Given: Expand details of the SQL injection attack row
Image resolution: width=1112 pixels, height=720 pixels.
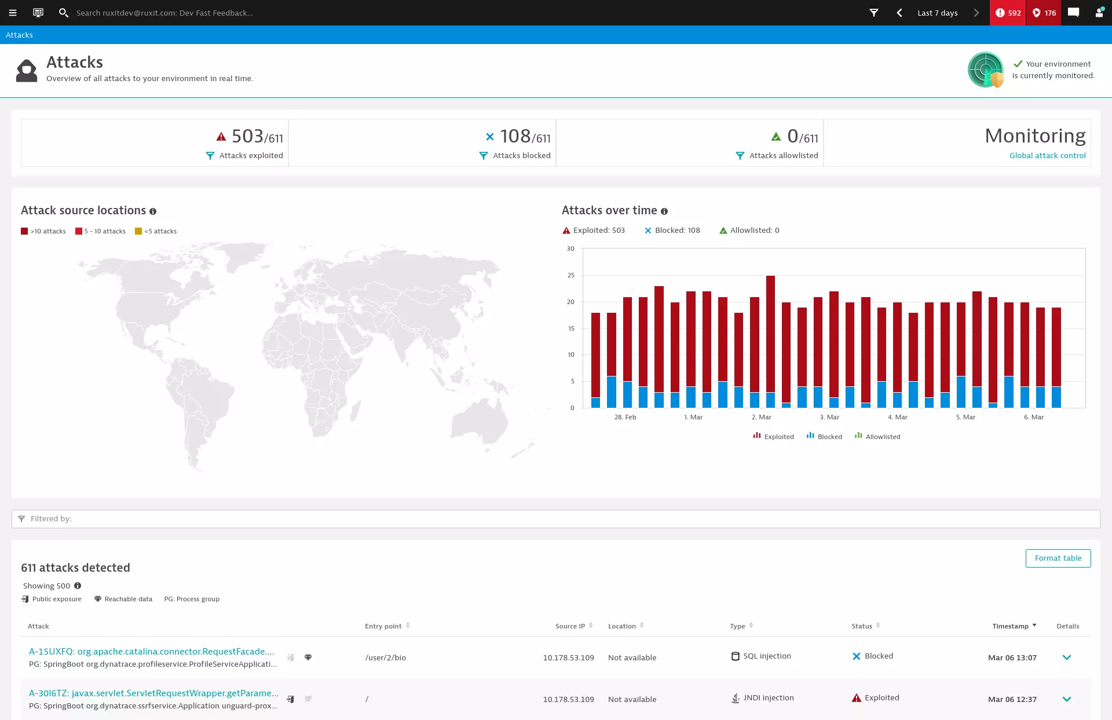Looking at the screenshot, I should pyautogui.click(x=1066, y=657).
